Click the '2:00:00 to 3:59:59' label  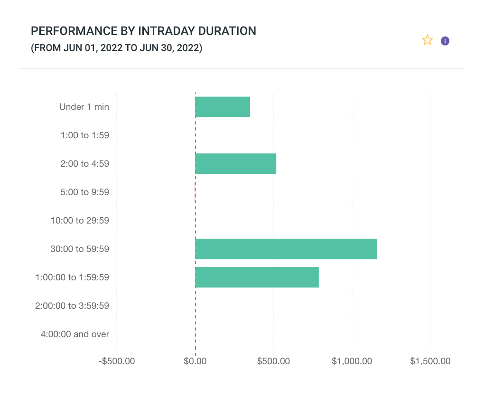[x=72, y=306]
